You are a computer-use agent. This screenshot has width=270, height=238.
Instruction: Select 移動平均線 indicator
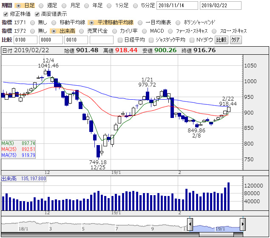point(54,22)
